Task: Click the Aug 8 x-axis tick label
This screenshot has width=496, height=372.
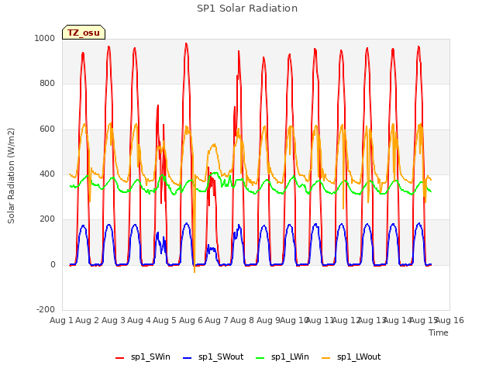Action: click(242, 320)
